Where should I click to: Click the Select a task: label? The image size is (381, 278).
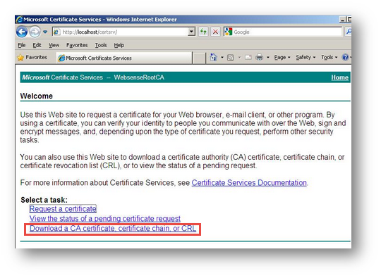click(44, 200)
